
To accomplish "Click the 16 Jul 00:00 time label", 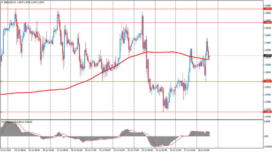I will (x=34, y=150).
